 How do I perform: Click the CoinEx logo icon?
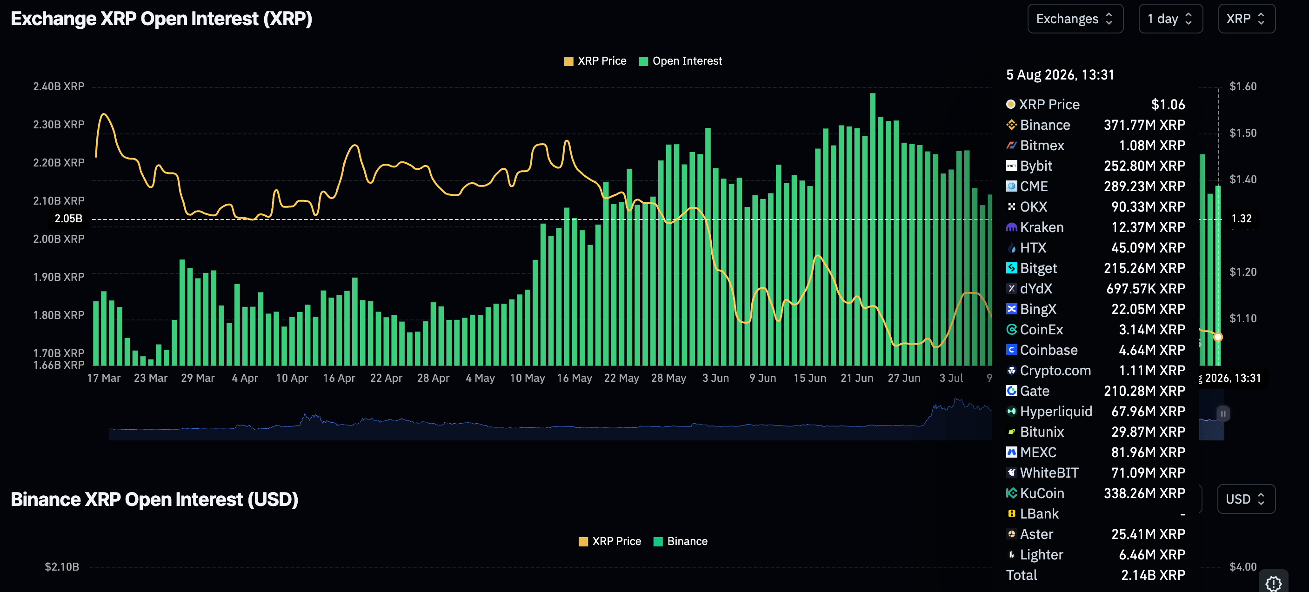1011,330
